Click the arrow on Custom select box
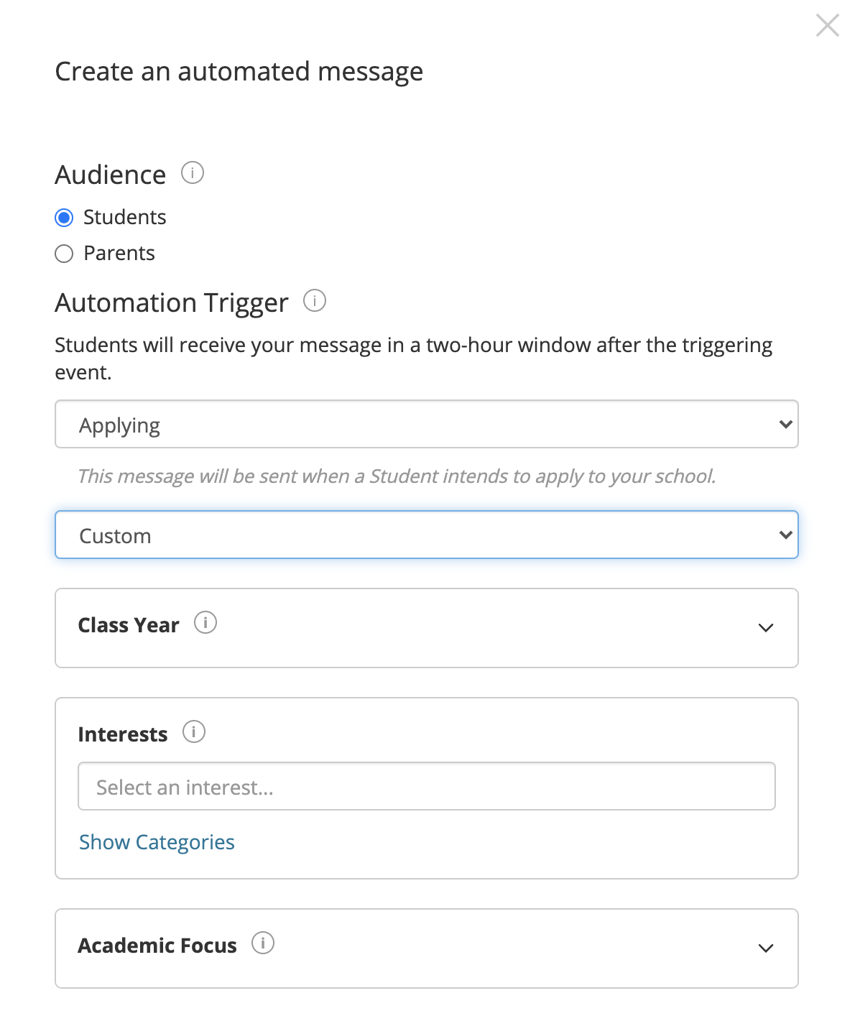 (785, 535)
